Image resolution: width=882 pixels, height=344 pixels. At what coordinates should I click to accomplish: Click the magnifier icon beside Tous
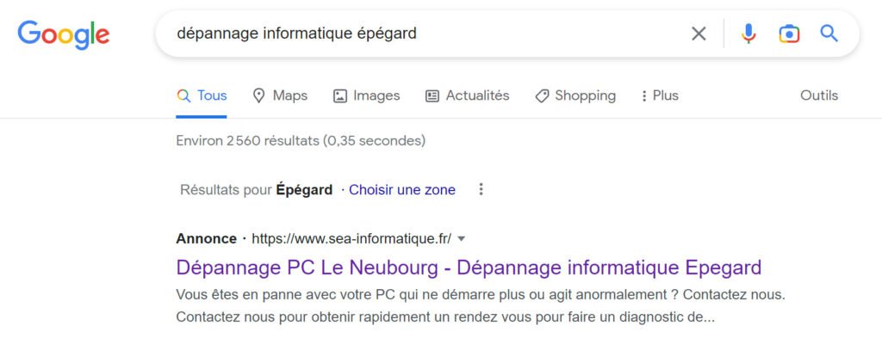pos(183,95)
